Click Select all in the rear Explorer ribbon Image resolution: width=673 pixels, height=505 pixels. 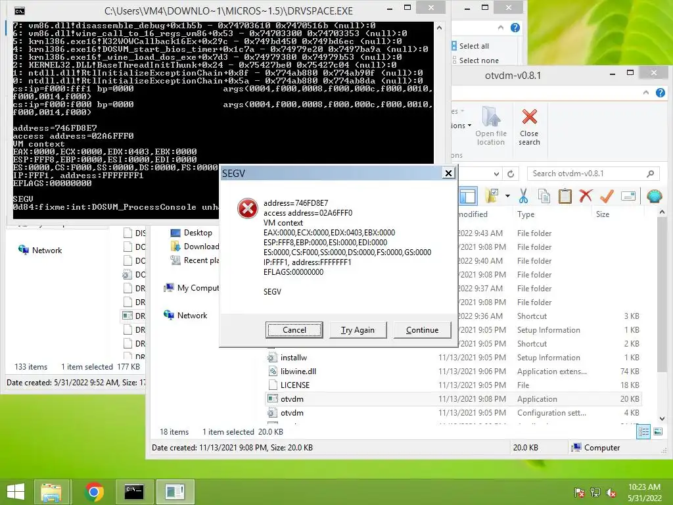471,46
